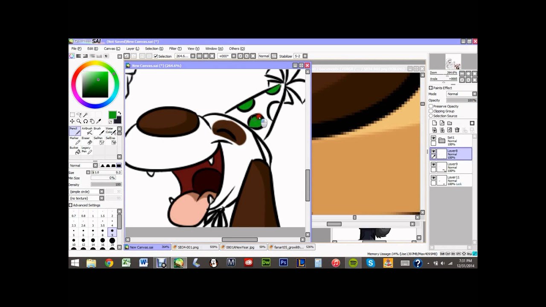Click the layer Opacity slider
The width and height of the screenshot is (546, 307).
point(462,100)
